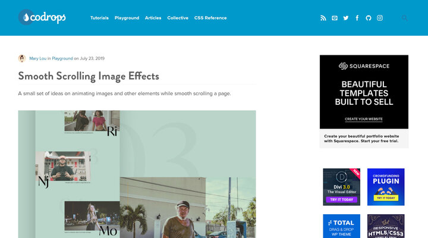Open the Playground category link in byline
428x238 pixels.
point(62,58)
